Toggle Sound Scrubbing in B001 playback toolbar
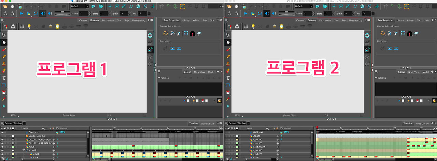 [50, 13]
